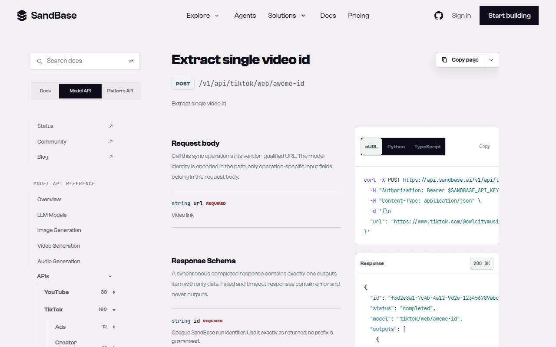Click the Extract single video id title
Screen dimensions: 556x347
pyautogui.click(x=241, y=60)
